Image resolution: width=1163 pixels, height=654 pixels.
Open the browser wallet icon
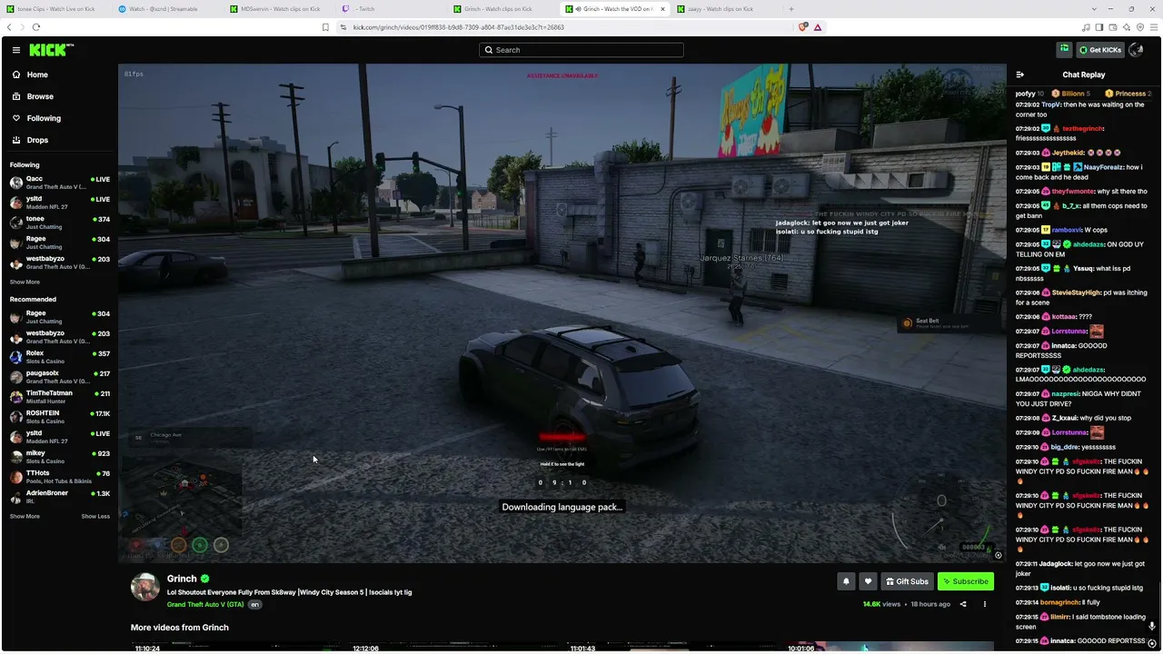point(1113,27)
